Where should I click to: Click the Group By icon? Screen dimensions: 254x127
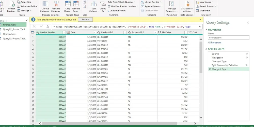pyautogui.click(x=103, y=4)
